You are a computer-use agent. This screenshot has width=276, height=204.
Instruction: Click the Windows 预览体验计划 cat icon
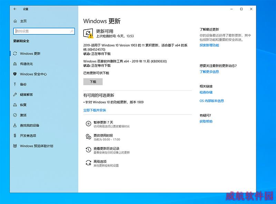pyautogui.click(x=15, y=146)
